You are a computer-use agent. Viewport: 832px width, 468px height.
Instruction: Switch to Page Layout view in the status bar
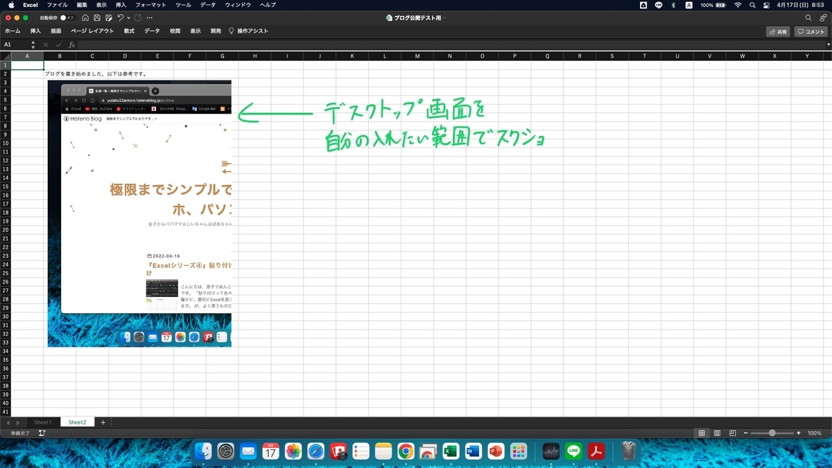[x=718, y=433]
